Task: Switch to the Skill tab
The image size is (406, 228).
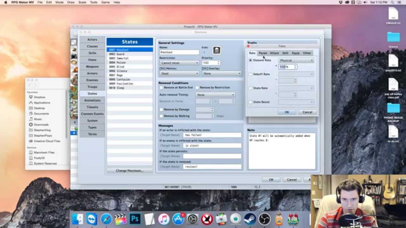Action: 285,53
